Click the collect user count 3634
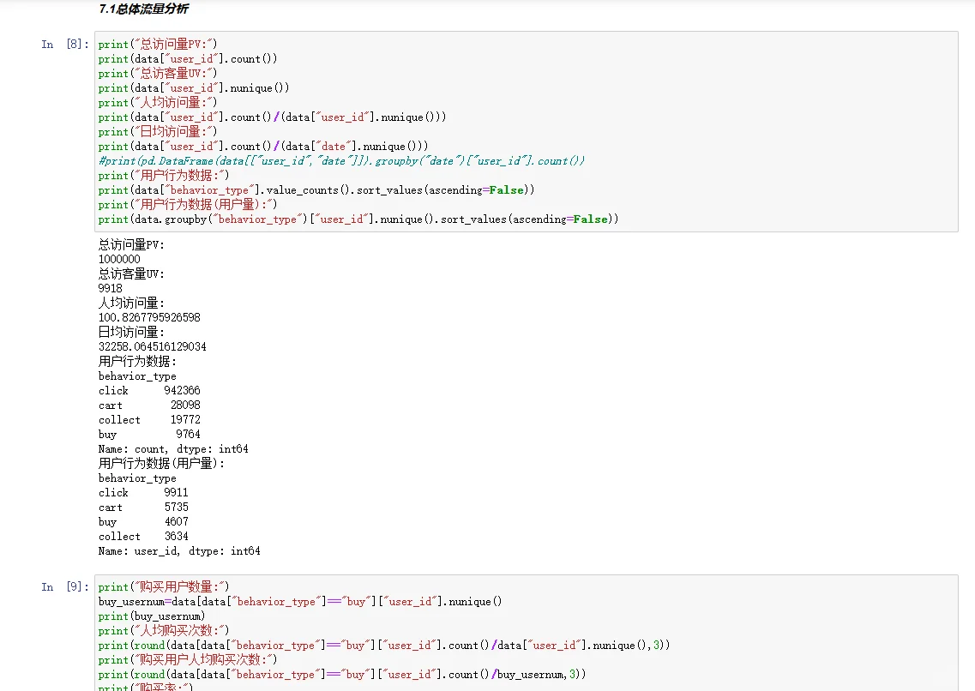The image size is (975, 691). (x=176, y=537)
